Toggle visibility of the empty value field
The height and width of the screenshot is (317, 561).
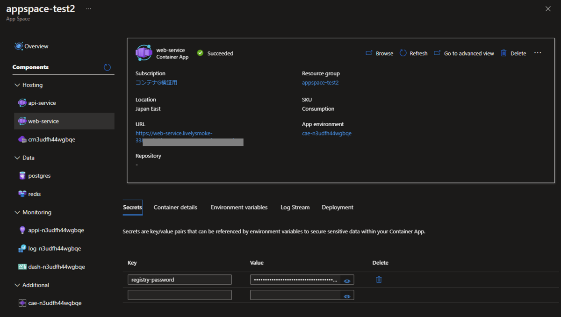347,296
